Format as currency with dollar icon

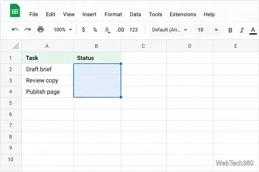(x=83, y=30)
